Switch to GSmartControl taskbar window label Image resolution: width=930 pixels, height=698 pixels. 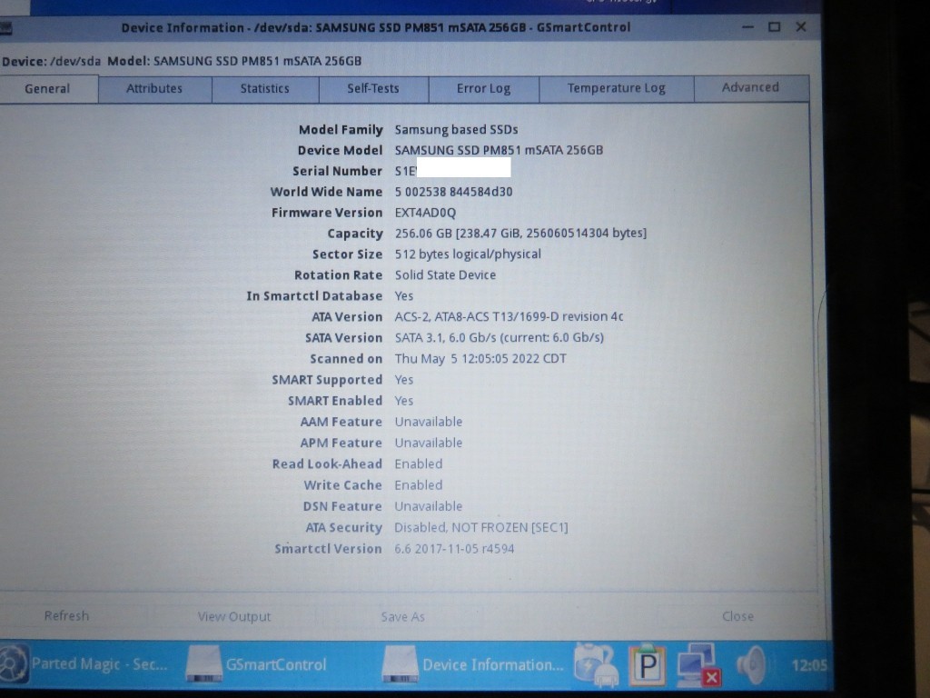[x=276, y=664]
